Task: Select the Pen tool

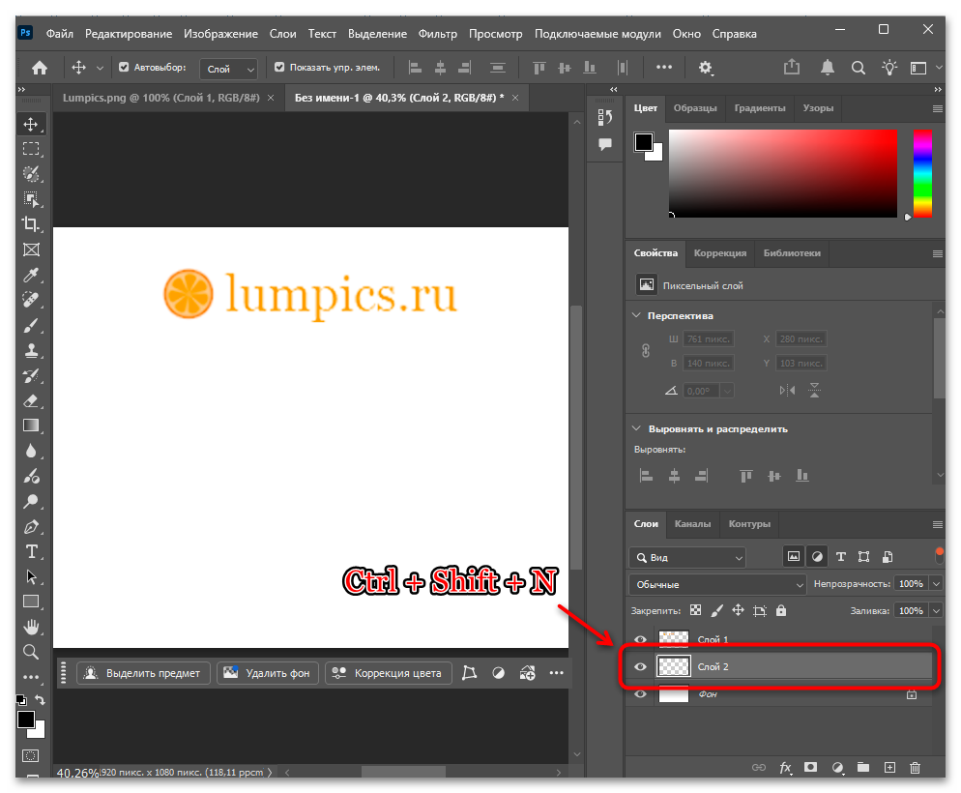Action: pyautogui.click(x=31, y=526)
